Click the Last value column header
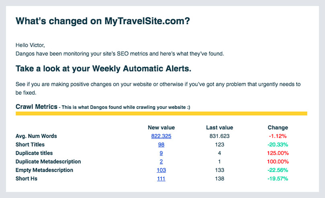The width and height of the screenshot is (325, 198). coord(219,128)
